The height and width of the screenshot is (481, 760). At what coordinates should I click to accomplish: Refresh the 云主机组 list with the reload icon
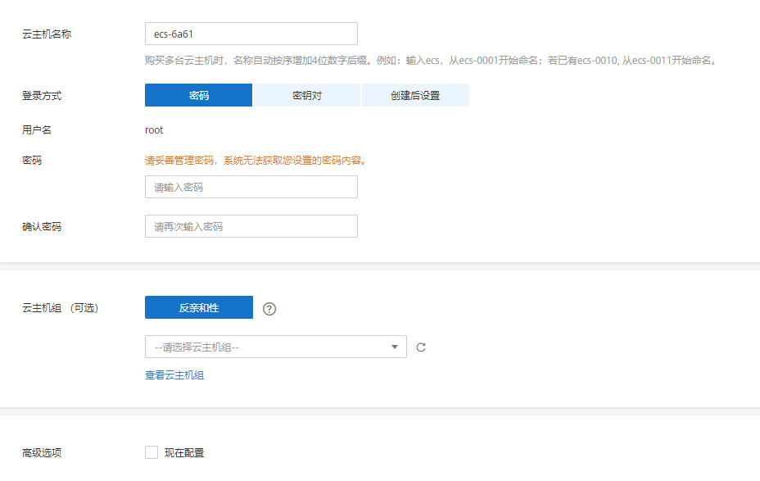[x=421, y=347]
